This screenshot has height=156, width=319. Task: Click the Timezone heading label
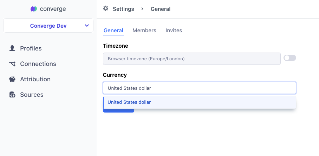[115, 46]
